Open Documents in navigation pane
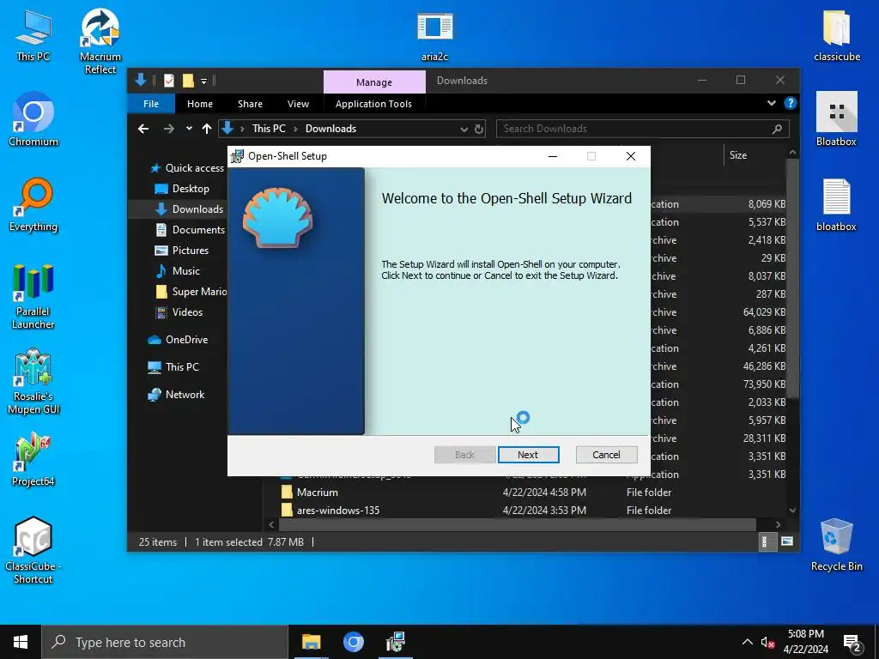This screenshot has height=659, width=879. click(190, 230)
